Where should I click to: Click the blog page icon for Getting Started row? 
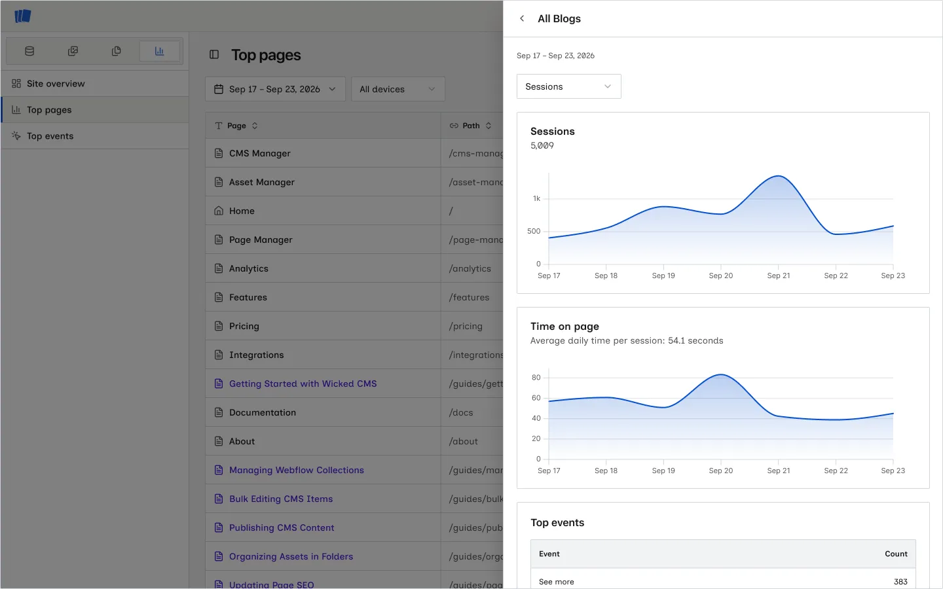(219, 384)
